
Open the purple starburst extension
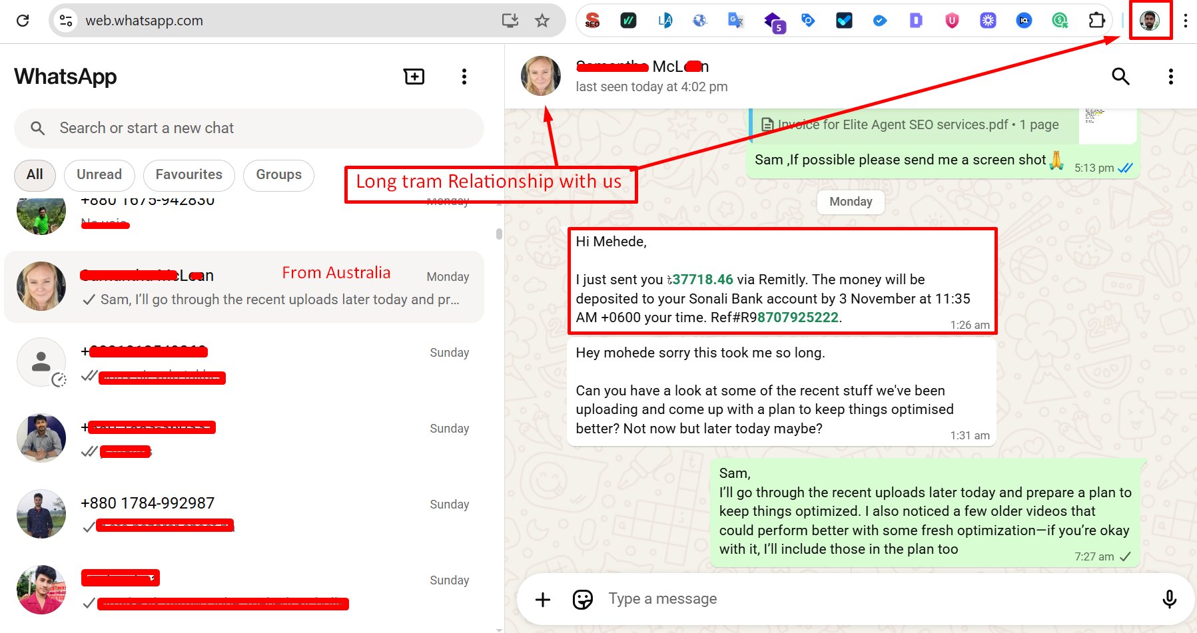pos(988,21)
